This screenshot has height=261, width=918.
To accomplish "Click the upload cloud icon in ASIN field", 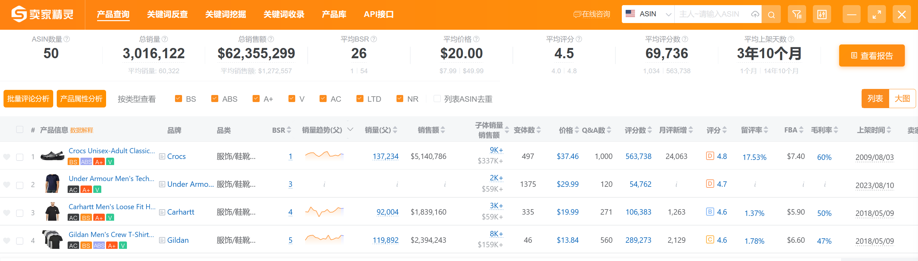I will pos(755,15).
